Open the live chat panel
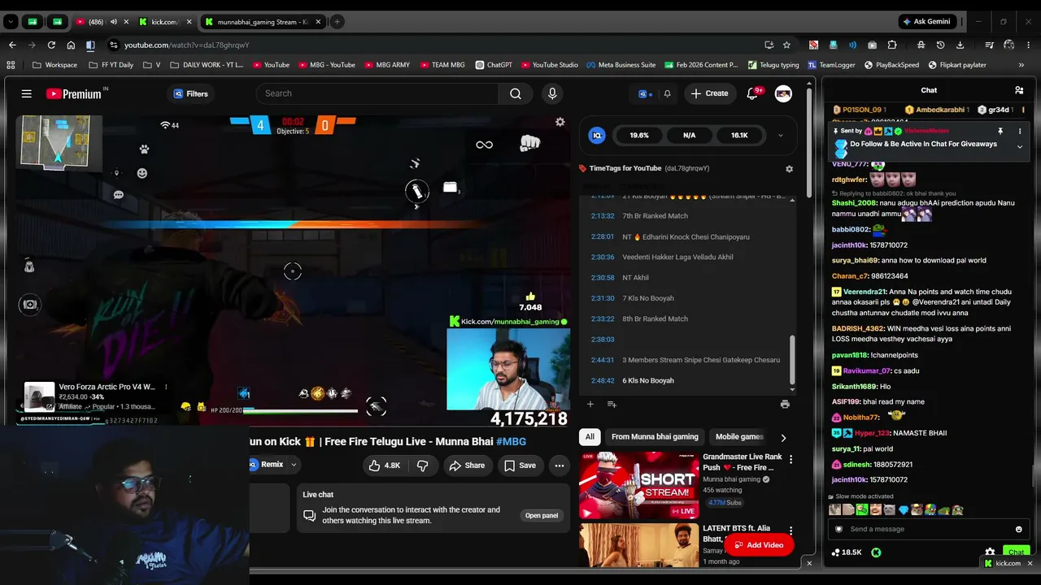1041x585 pixels. click(x=542, y=515)
